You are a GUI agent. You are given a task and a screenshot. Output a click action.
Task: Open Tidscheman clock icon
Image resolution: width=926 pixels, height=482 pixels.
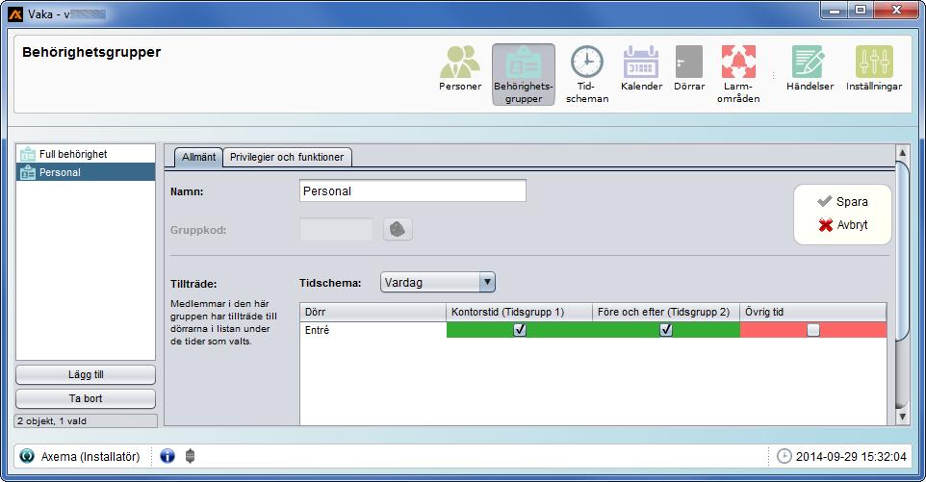[587, 74]
